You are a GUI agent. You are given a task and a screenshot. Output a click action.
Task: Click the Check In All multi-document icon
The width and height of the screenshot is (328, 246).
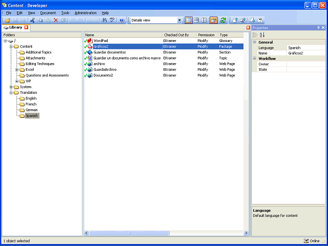(x=243, y=20)
